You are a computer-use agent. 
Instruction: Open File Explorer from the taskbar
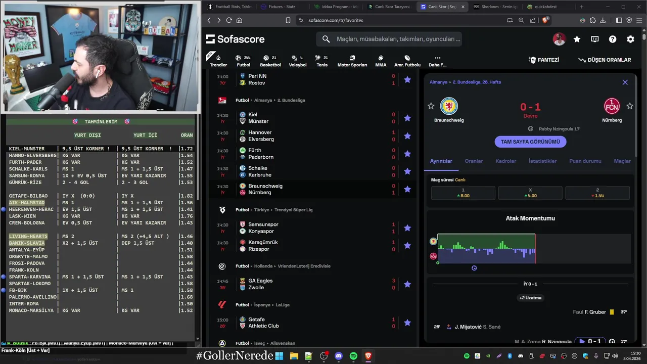294,356
